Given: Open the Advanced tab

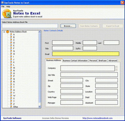Looking at the screenshot, I should tap(113, 60).
